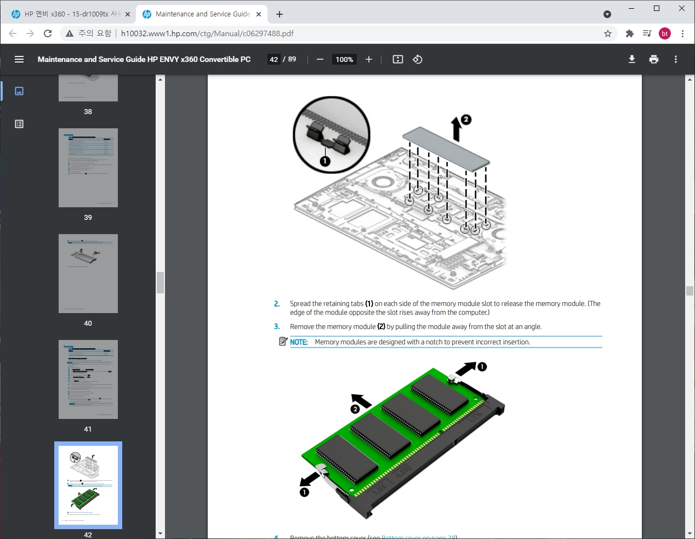Select the page number field showing 42
The image size is (695, 539).
[x=274, y=59]
